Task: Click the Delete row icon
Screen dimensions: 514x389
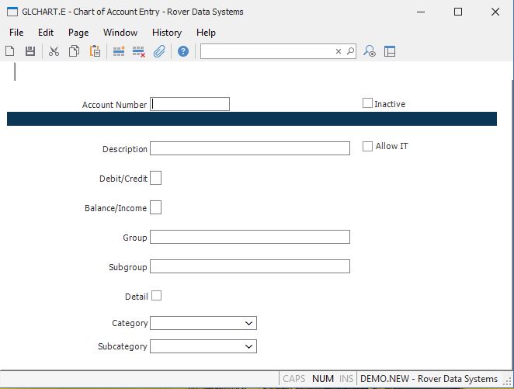Action: [139, 51]
